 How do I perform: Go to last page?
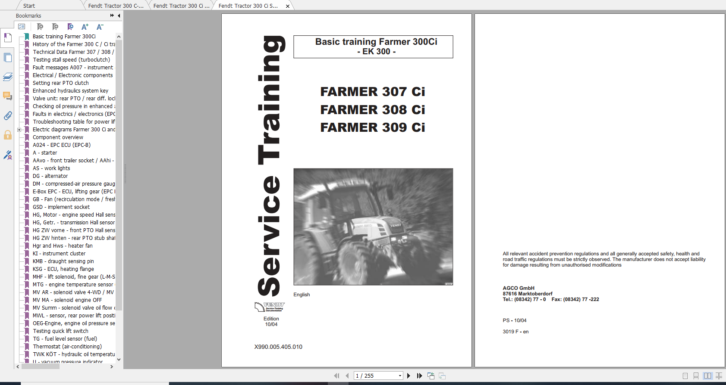coord(419,376)
